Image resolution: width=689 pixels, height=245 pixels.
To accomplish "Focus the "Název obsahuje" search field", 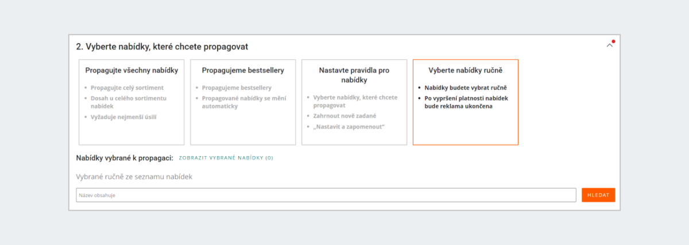I will point(326,195).
